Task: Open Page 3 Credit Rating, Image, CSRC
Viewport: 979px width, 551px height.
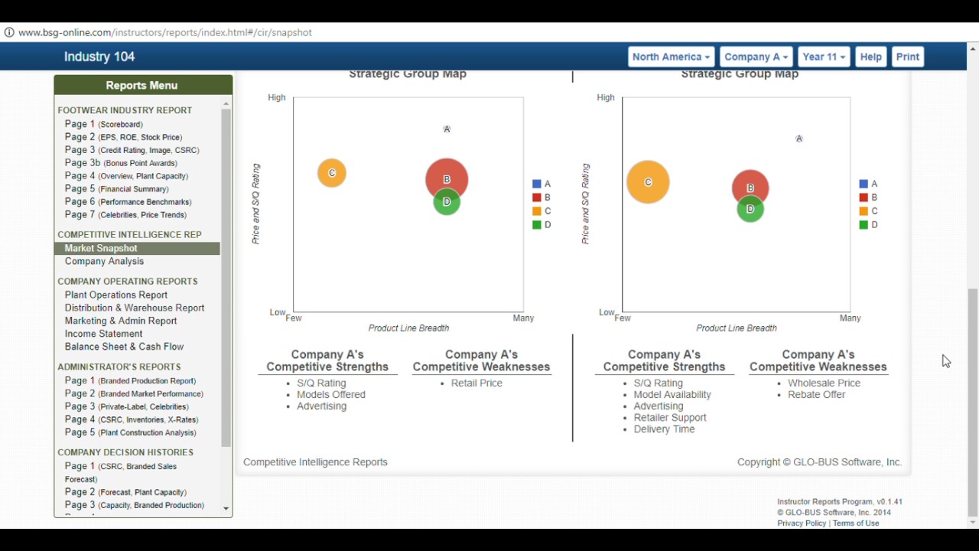Action: (x=132, y=150)
